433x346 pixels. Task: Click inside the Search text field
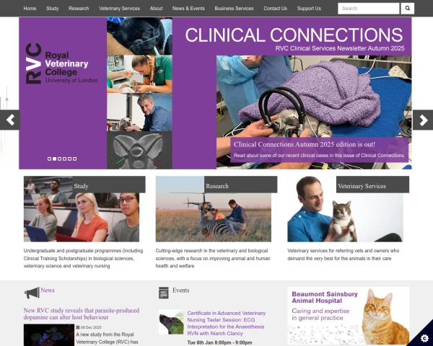pos(368,9)
